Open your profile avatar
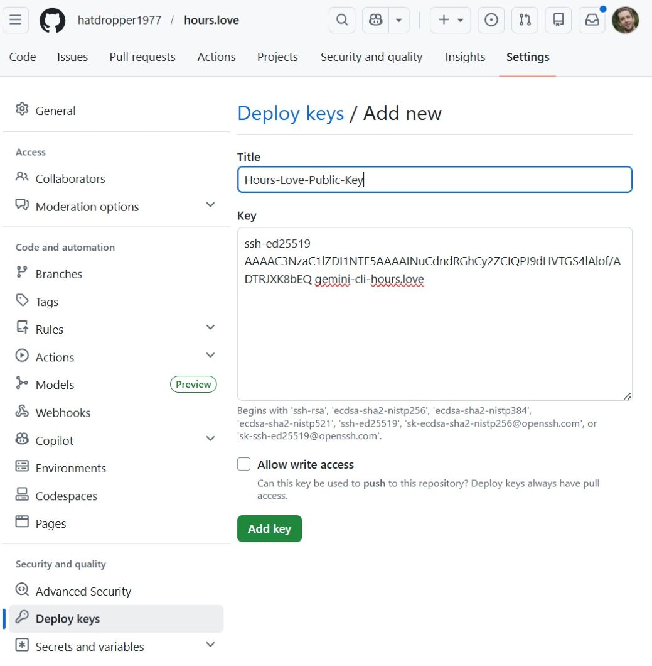 click(x=625, y=19)
